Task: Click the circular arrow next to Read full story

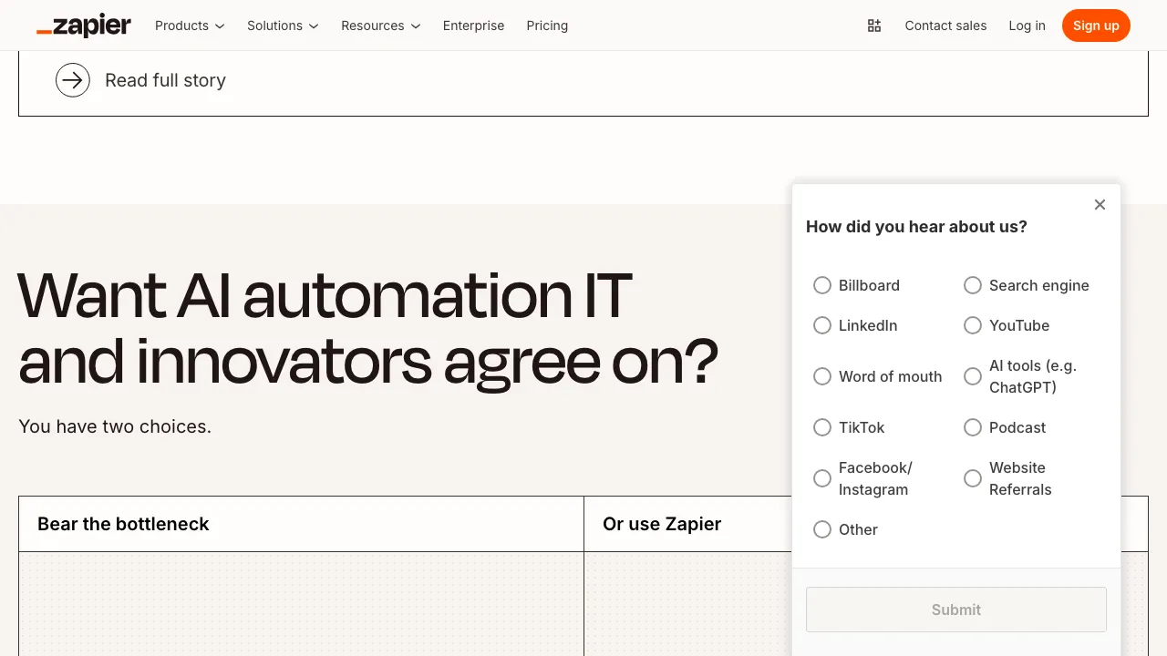Action: (x=73, y=80)
